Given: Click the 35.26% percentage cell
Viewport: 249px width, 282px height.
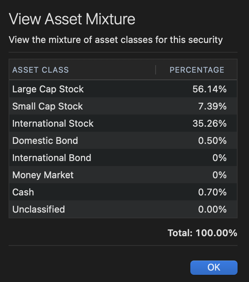Looking at the screenshot, I should (209, 123).
